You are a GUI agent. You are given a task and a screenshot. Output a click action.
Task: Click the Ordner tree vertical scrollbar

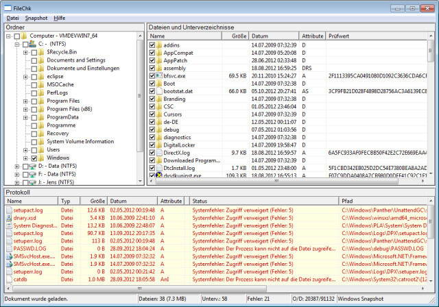(x=140, y=96)
